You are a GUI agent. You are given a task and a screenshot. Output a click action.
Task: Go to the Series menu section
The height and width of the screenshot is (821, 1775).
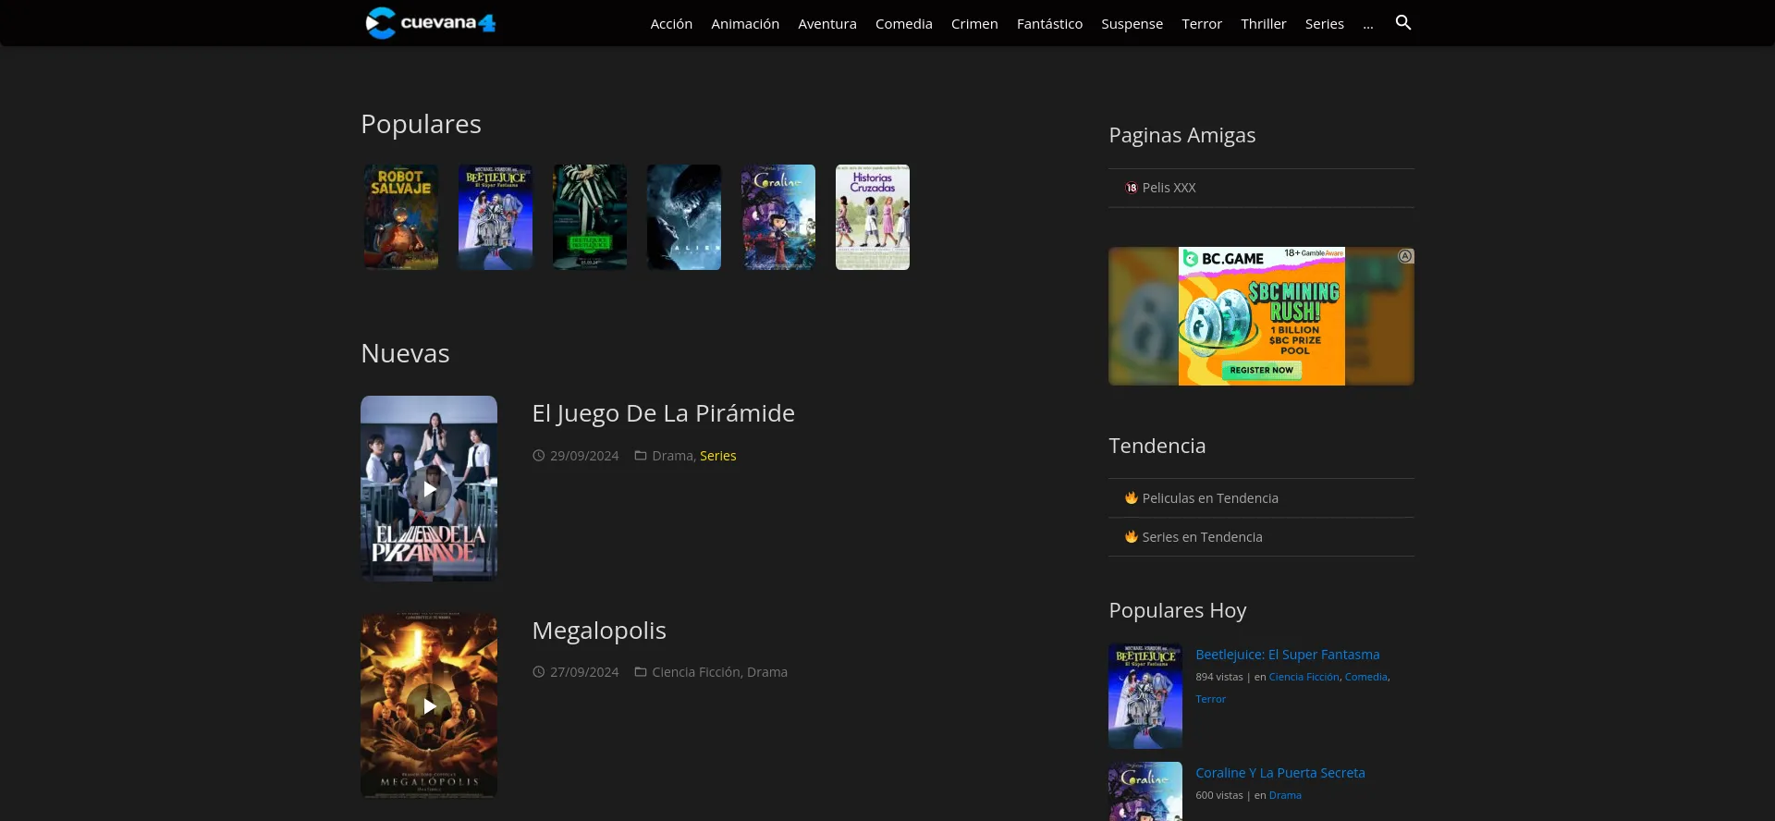point(1324,24)
